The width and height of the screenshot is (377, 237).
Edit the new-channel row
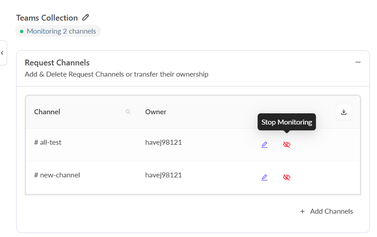coord(264,177)
